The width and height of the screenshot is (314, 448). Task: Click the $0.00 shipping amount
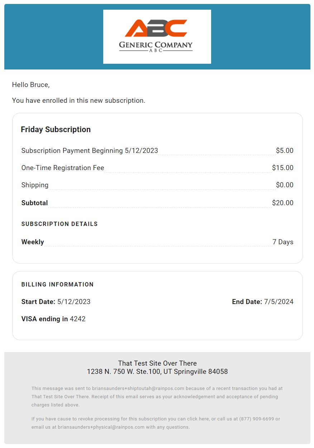[x=285, y=185]
